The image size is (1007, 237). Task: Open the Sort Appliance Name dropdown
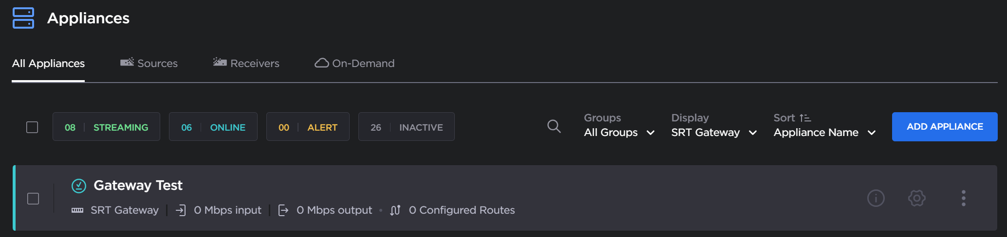click(x=824, y=133)
